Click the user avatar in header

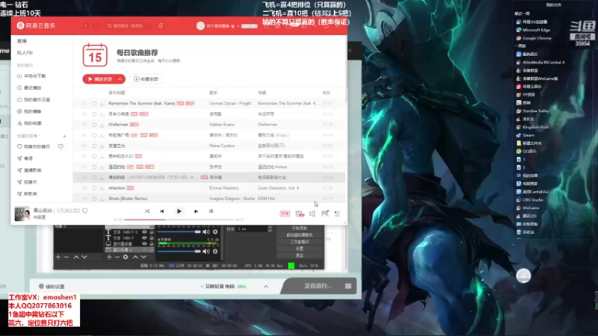click(x=200, y=26)
